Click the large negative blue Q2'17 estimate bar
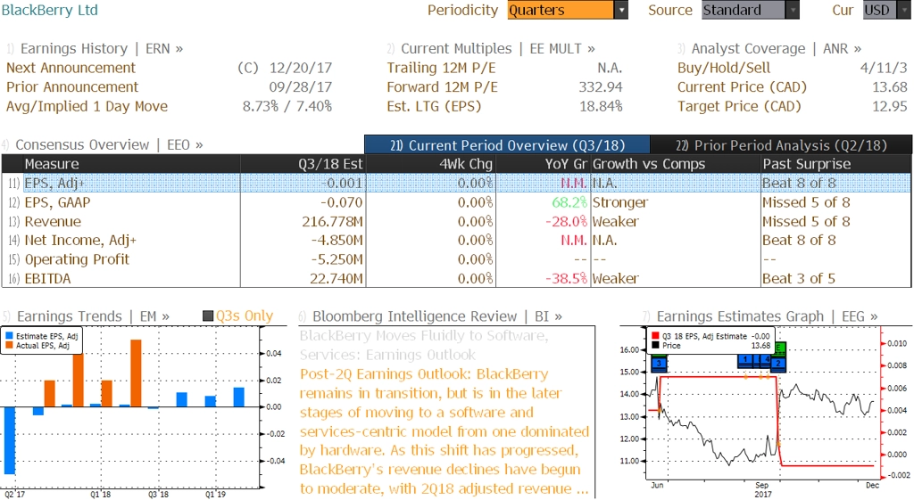914x500 pixels. click(x=9, y=440)
